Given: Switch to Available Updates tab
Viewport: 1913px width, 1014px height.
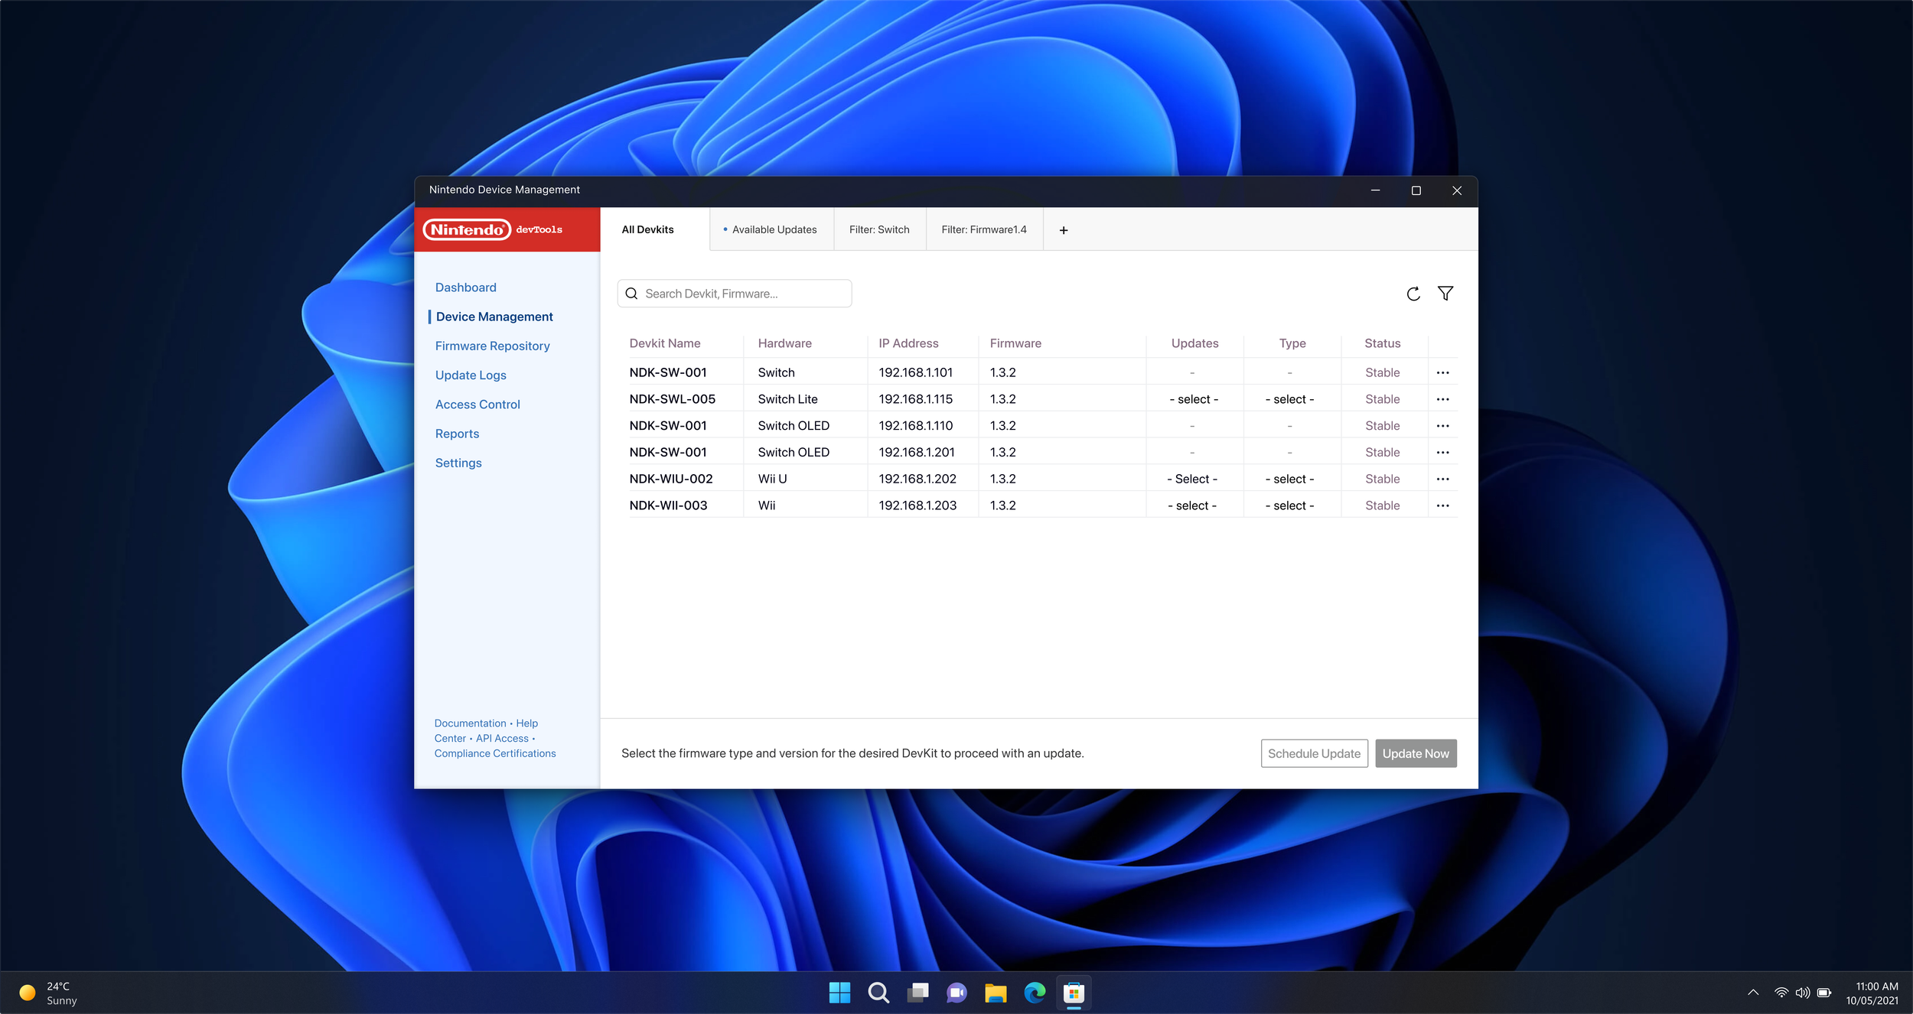Looking at the screenshot, I should (x=771, y=229).
